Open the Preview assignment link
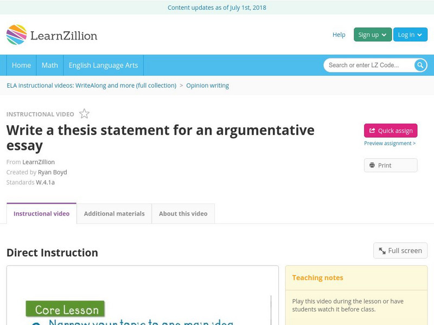This screenshot has height=325, width=434. (x=388, y=143)
